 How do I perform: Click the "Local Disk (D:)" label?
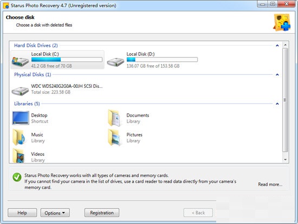coord(141,54)
